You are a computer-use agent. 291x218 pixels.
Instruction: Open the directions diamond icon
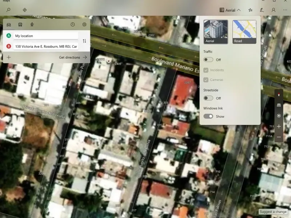click(x=25, y=10)
